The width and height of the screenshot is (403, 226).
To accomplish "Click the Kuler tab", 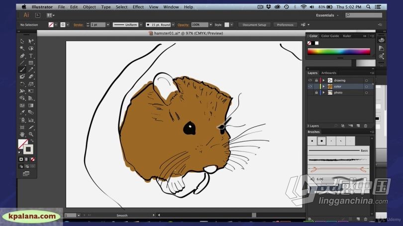I will 347,36.
